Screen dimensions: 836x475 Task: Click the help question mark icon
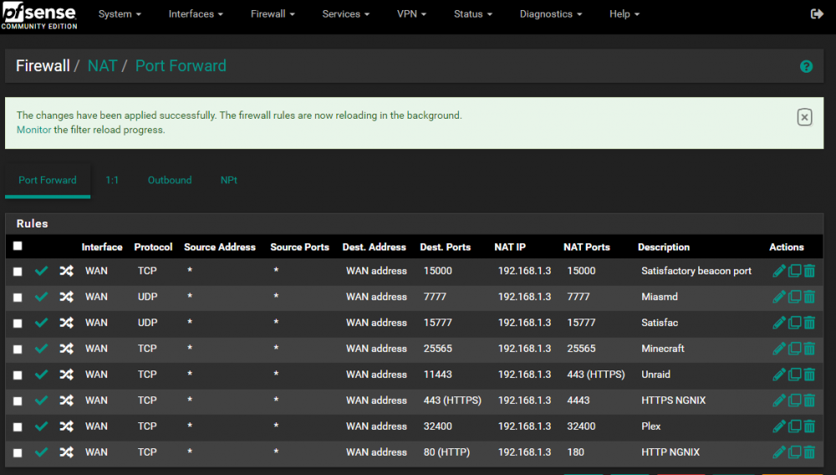coord(806,67)
